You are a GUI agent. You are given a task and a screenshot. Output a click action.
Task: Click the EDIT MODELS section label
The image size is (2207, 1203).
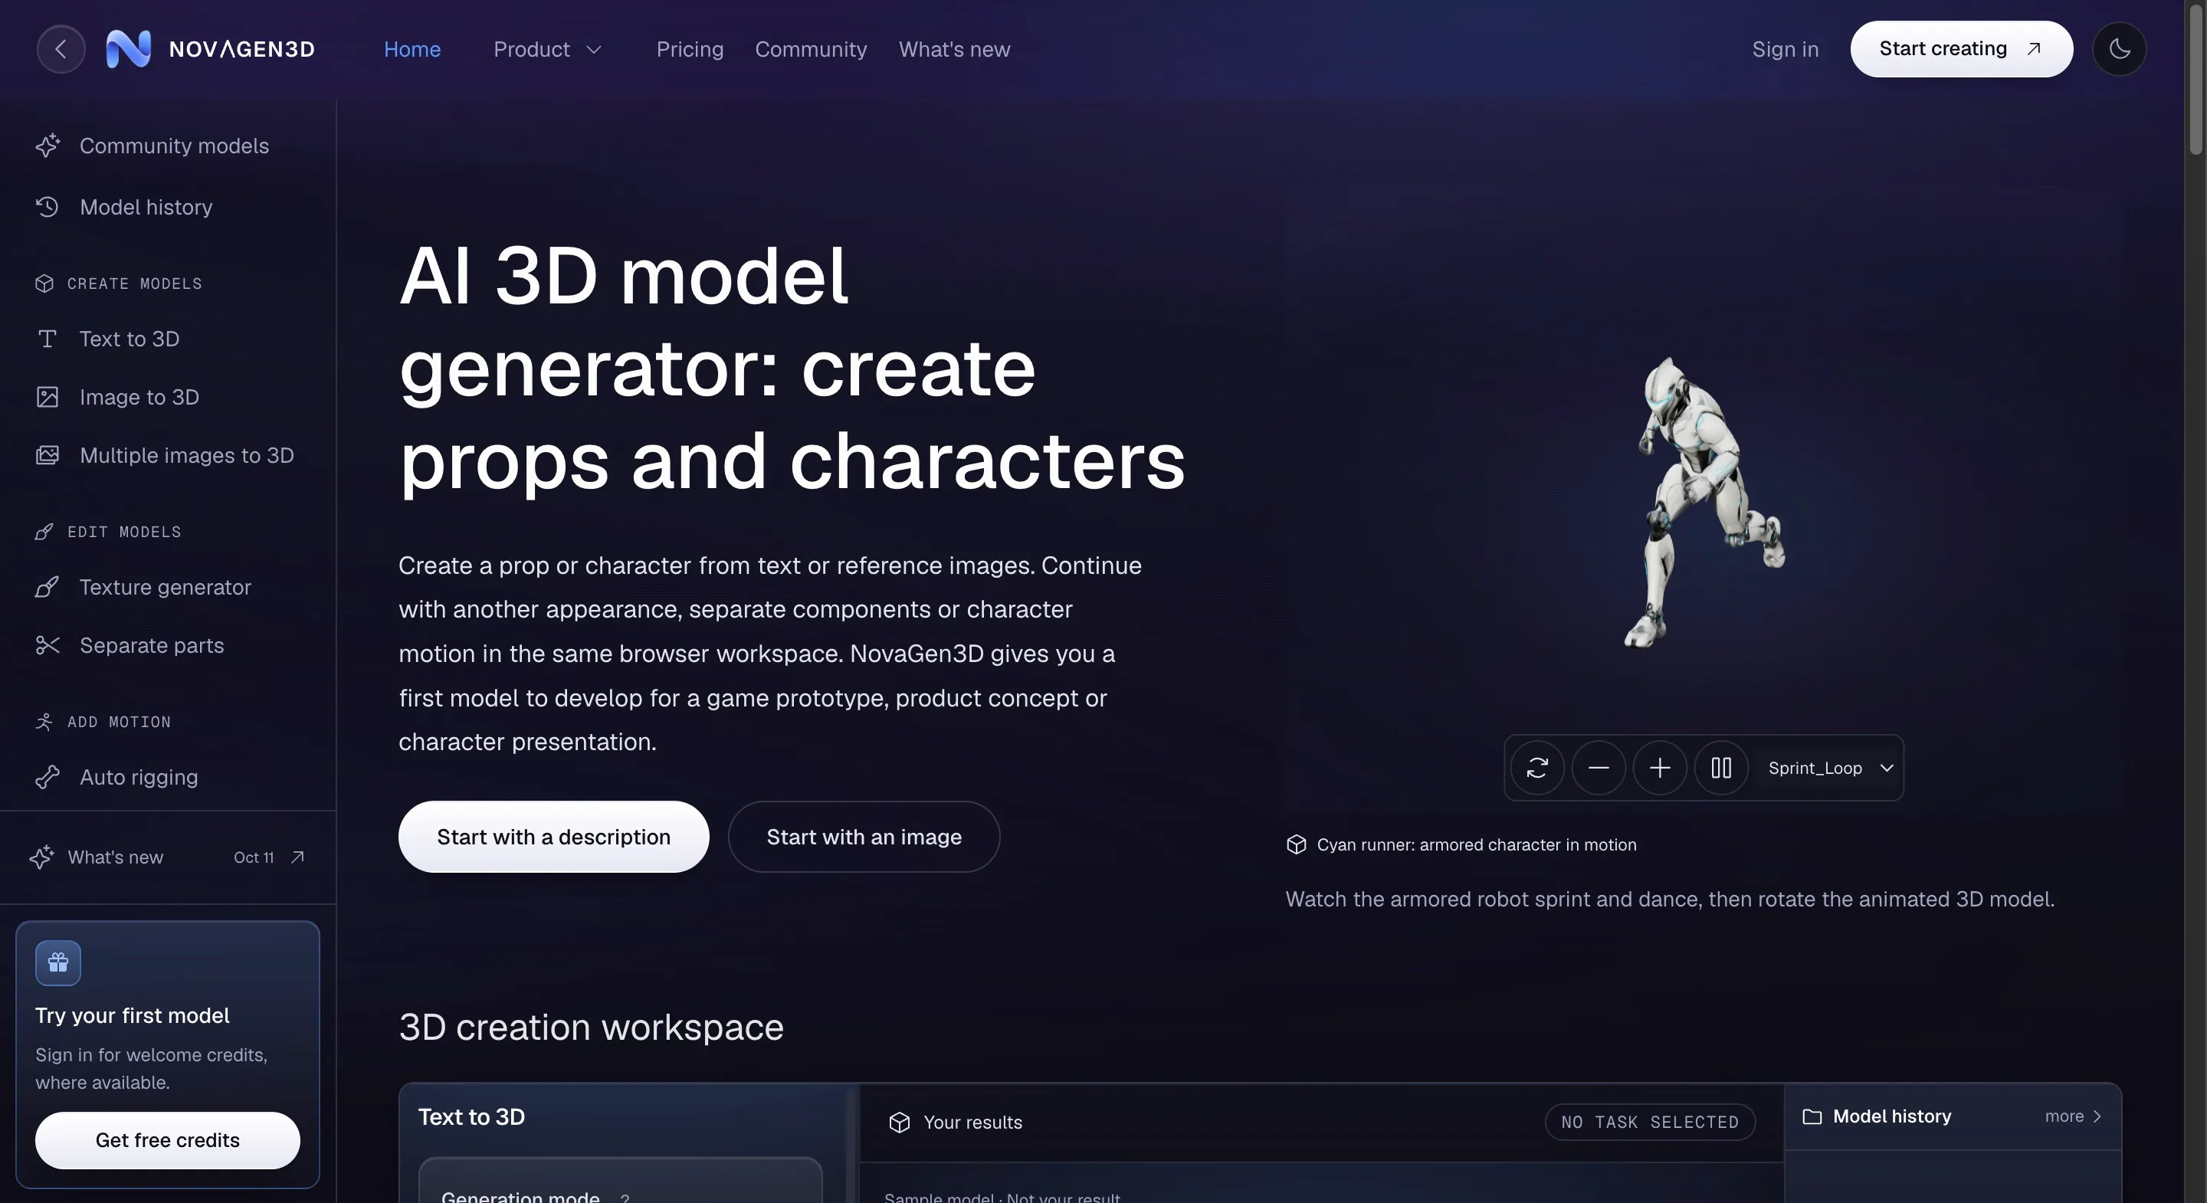(x=124, y=532)
